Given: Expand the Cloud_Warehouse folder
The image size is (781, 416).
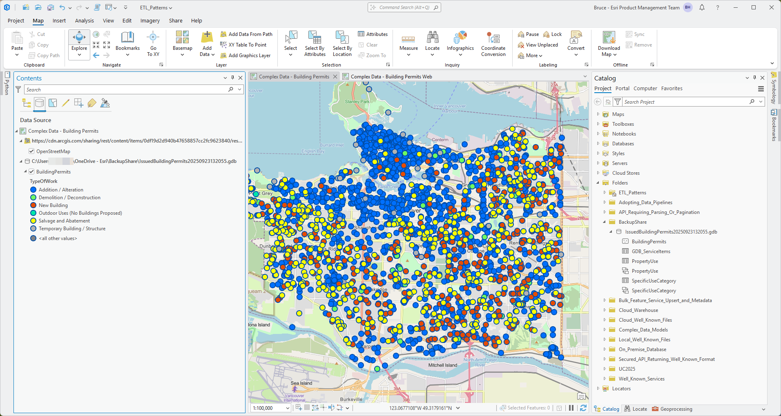Looking at the screenshot, I should (605, 310).
